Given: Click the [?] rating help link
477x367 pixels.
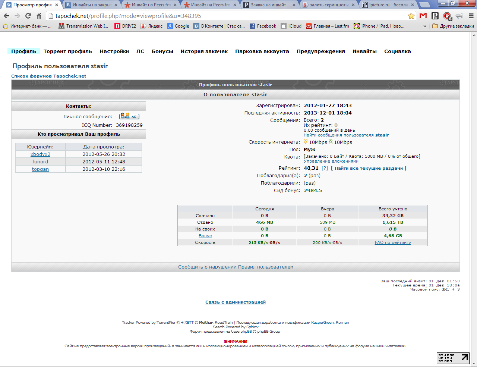Looking at the screenshot, I should coord(325,168).
